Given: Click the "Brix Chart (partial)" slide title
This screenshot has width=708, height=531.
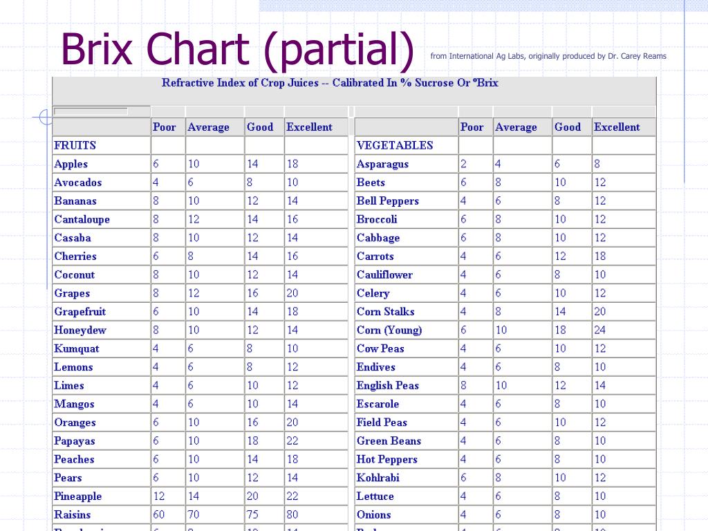Looking at the screenshot, I should pyautogui.click(x=237, y=50).
